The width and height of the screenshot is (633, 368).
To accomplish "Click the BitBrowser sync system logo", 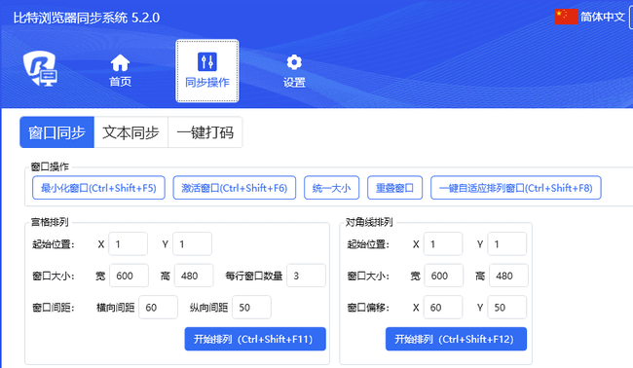I will pos(40,68).
